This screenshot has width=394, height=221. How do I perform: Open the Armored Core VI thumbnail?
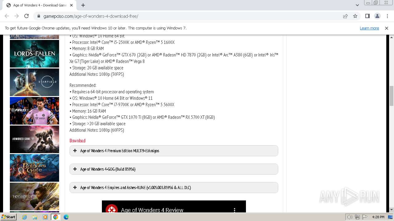click(34, 139)
